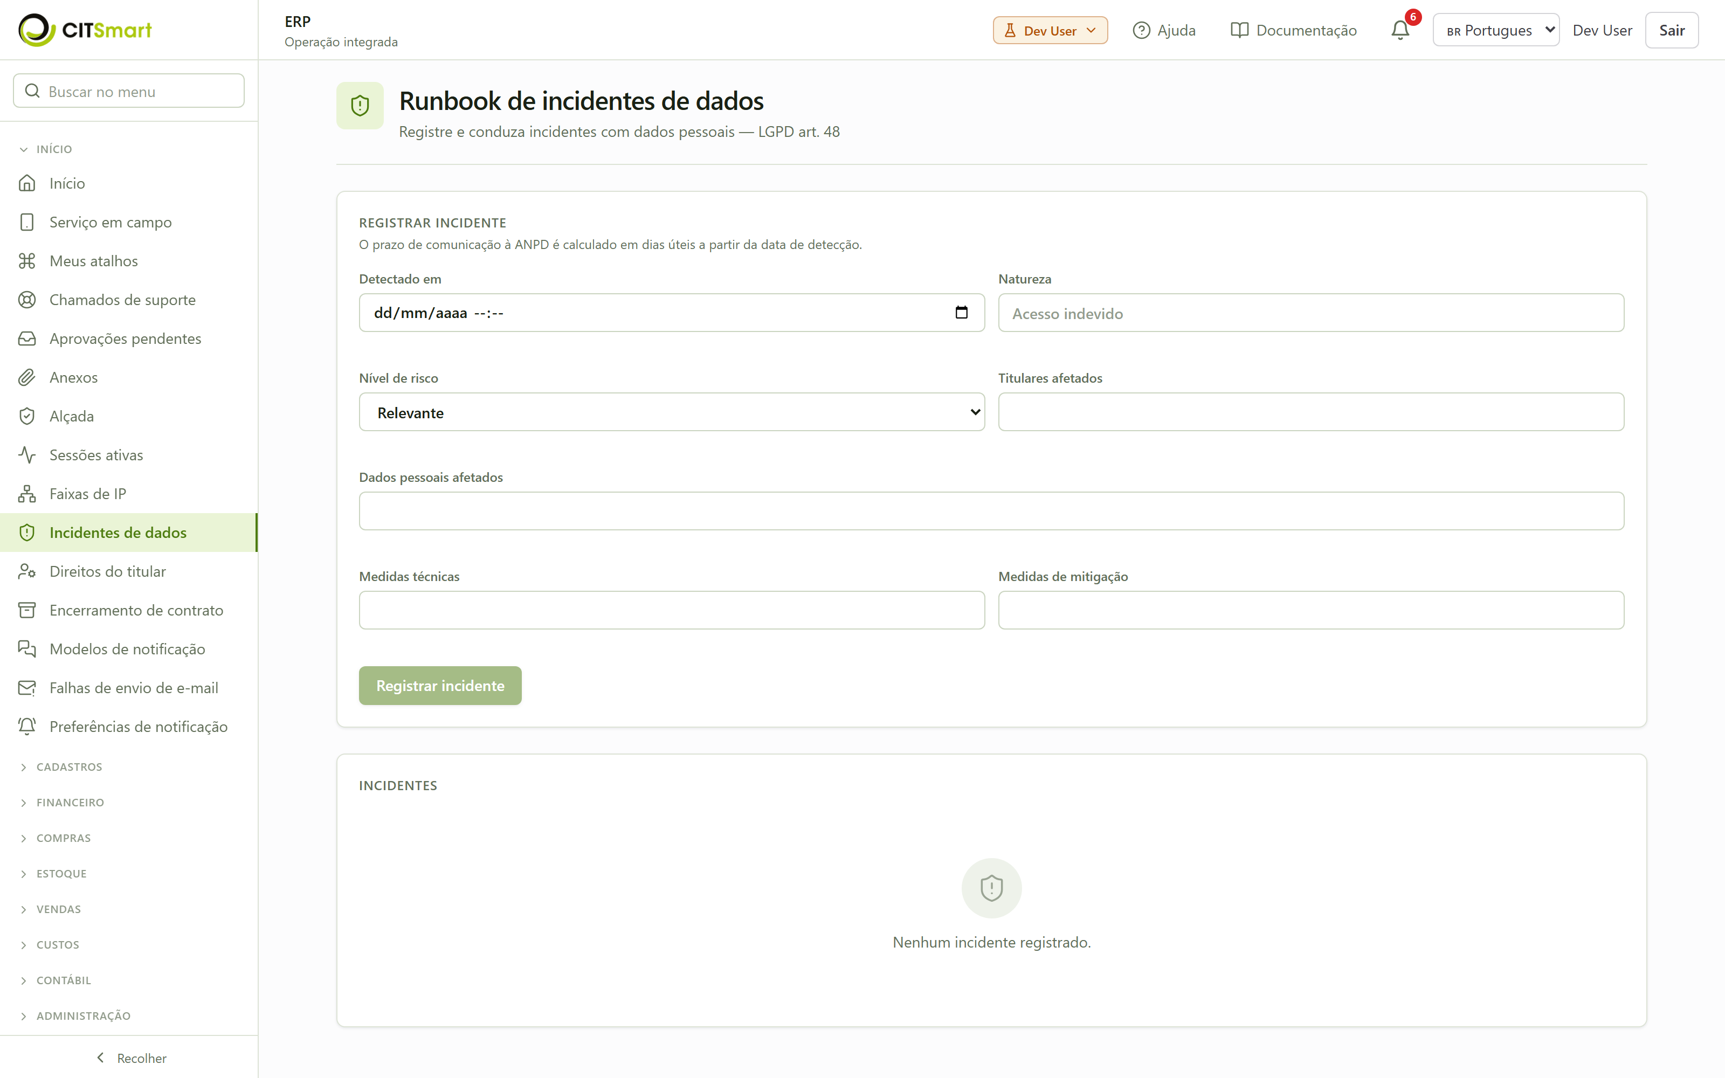Image resolution: width=1725 pixels, height=1078 pixels.
Task: Click the Modelos de notificação chat icon
Action: pyautogui.click(x=27, y=649)
